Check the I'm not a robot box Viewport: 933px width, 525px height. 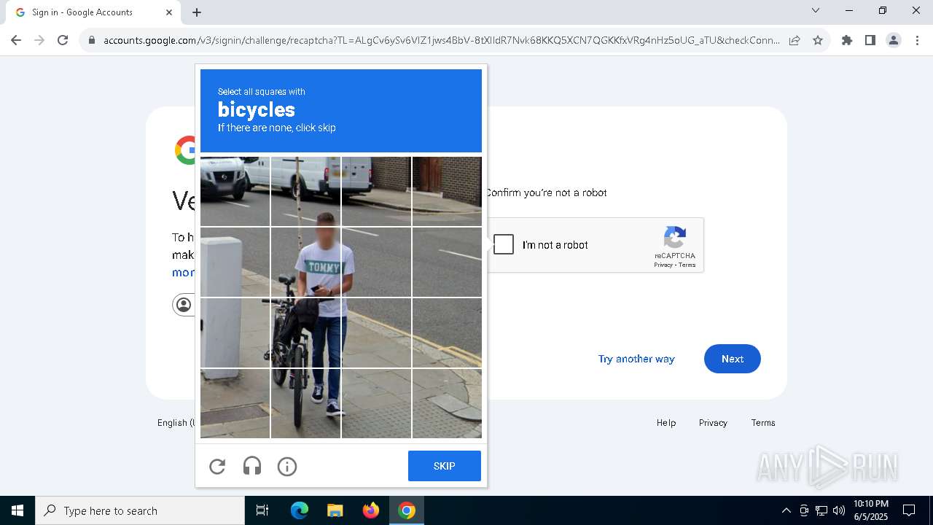pos(504,244)
